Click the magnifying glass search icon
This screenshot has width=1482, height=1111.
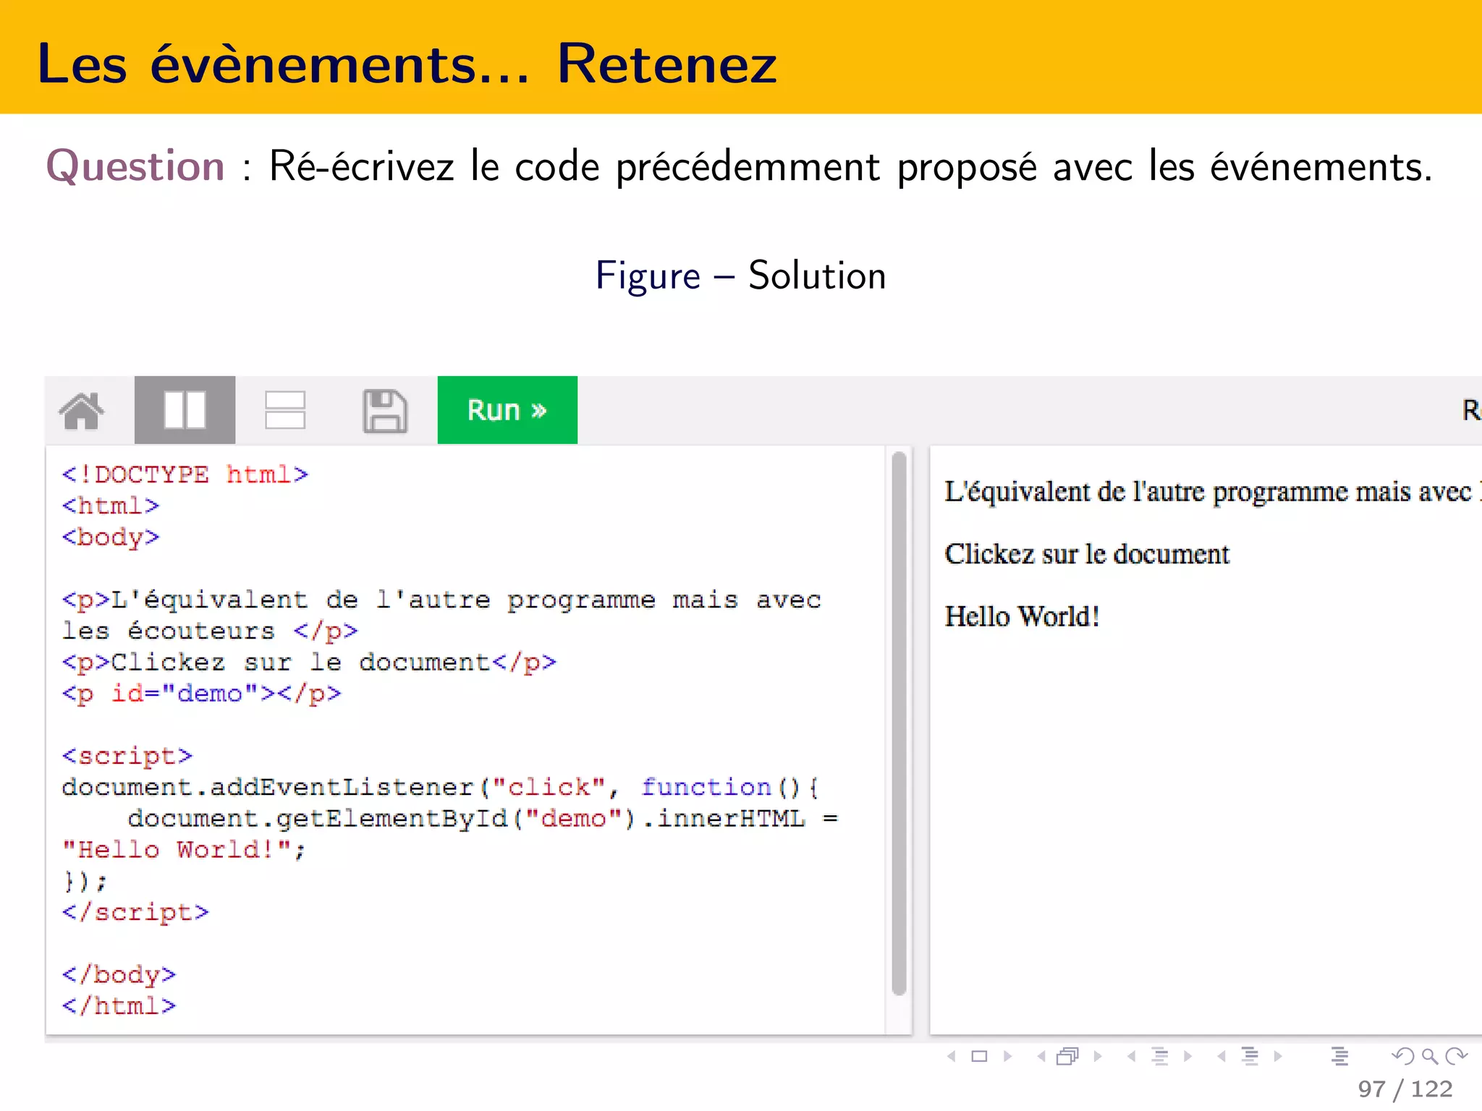pyautogui.click(x=1430, y=1057)
